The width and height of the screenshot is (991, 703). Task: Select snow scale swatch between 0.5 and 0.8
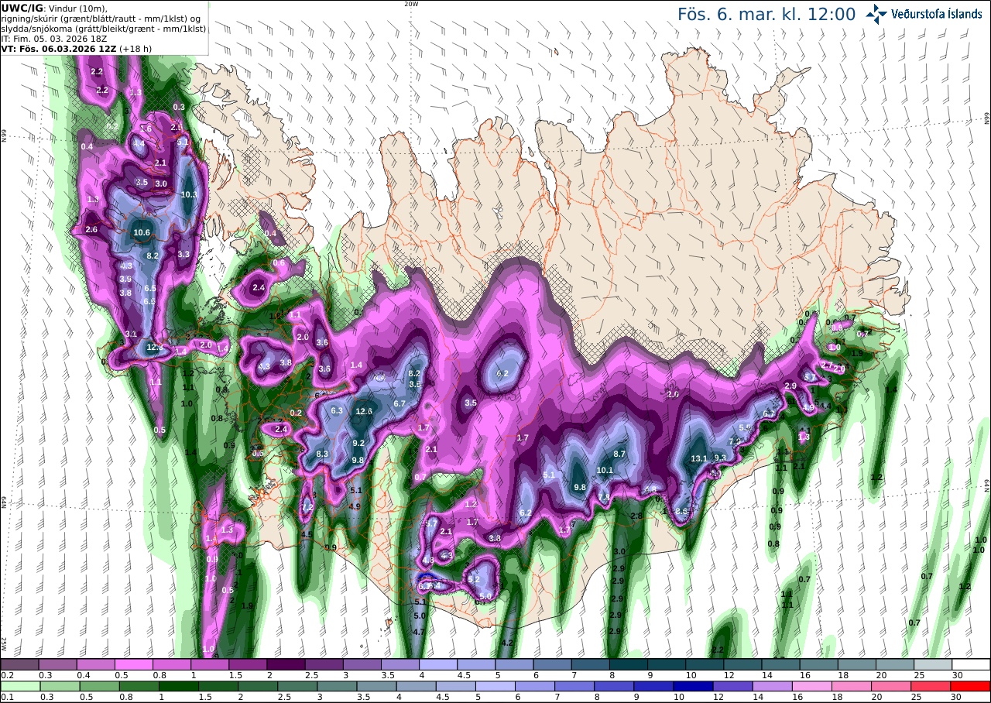pyautogui.click(x=134, y=664)
